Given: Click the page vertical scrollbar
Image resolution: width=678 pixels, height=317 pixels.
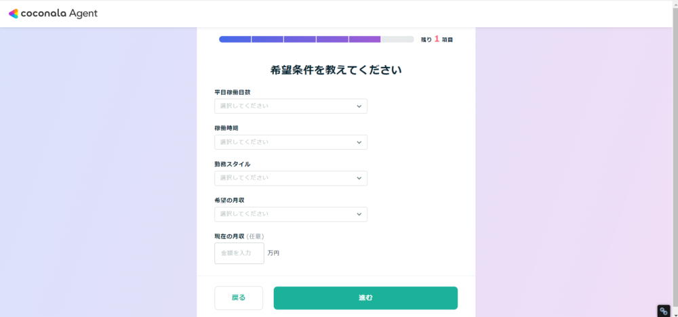Looking at the screenshot, I should coord(675,158).
